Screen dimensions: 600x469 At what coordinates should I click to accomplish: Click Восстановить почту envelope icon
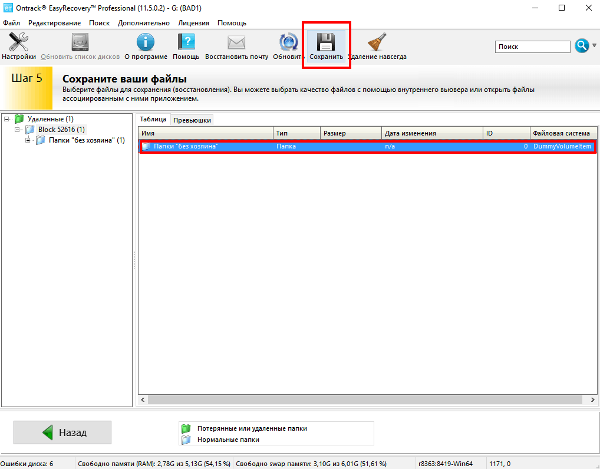click(236, 42)
